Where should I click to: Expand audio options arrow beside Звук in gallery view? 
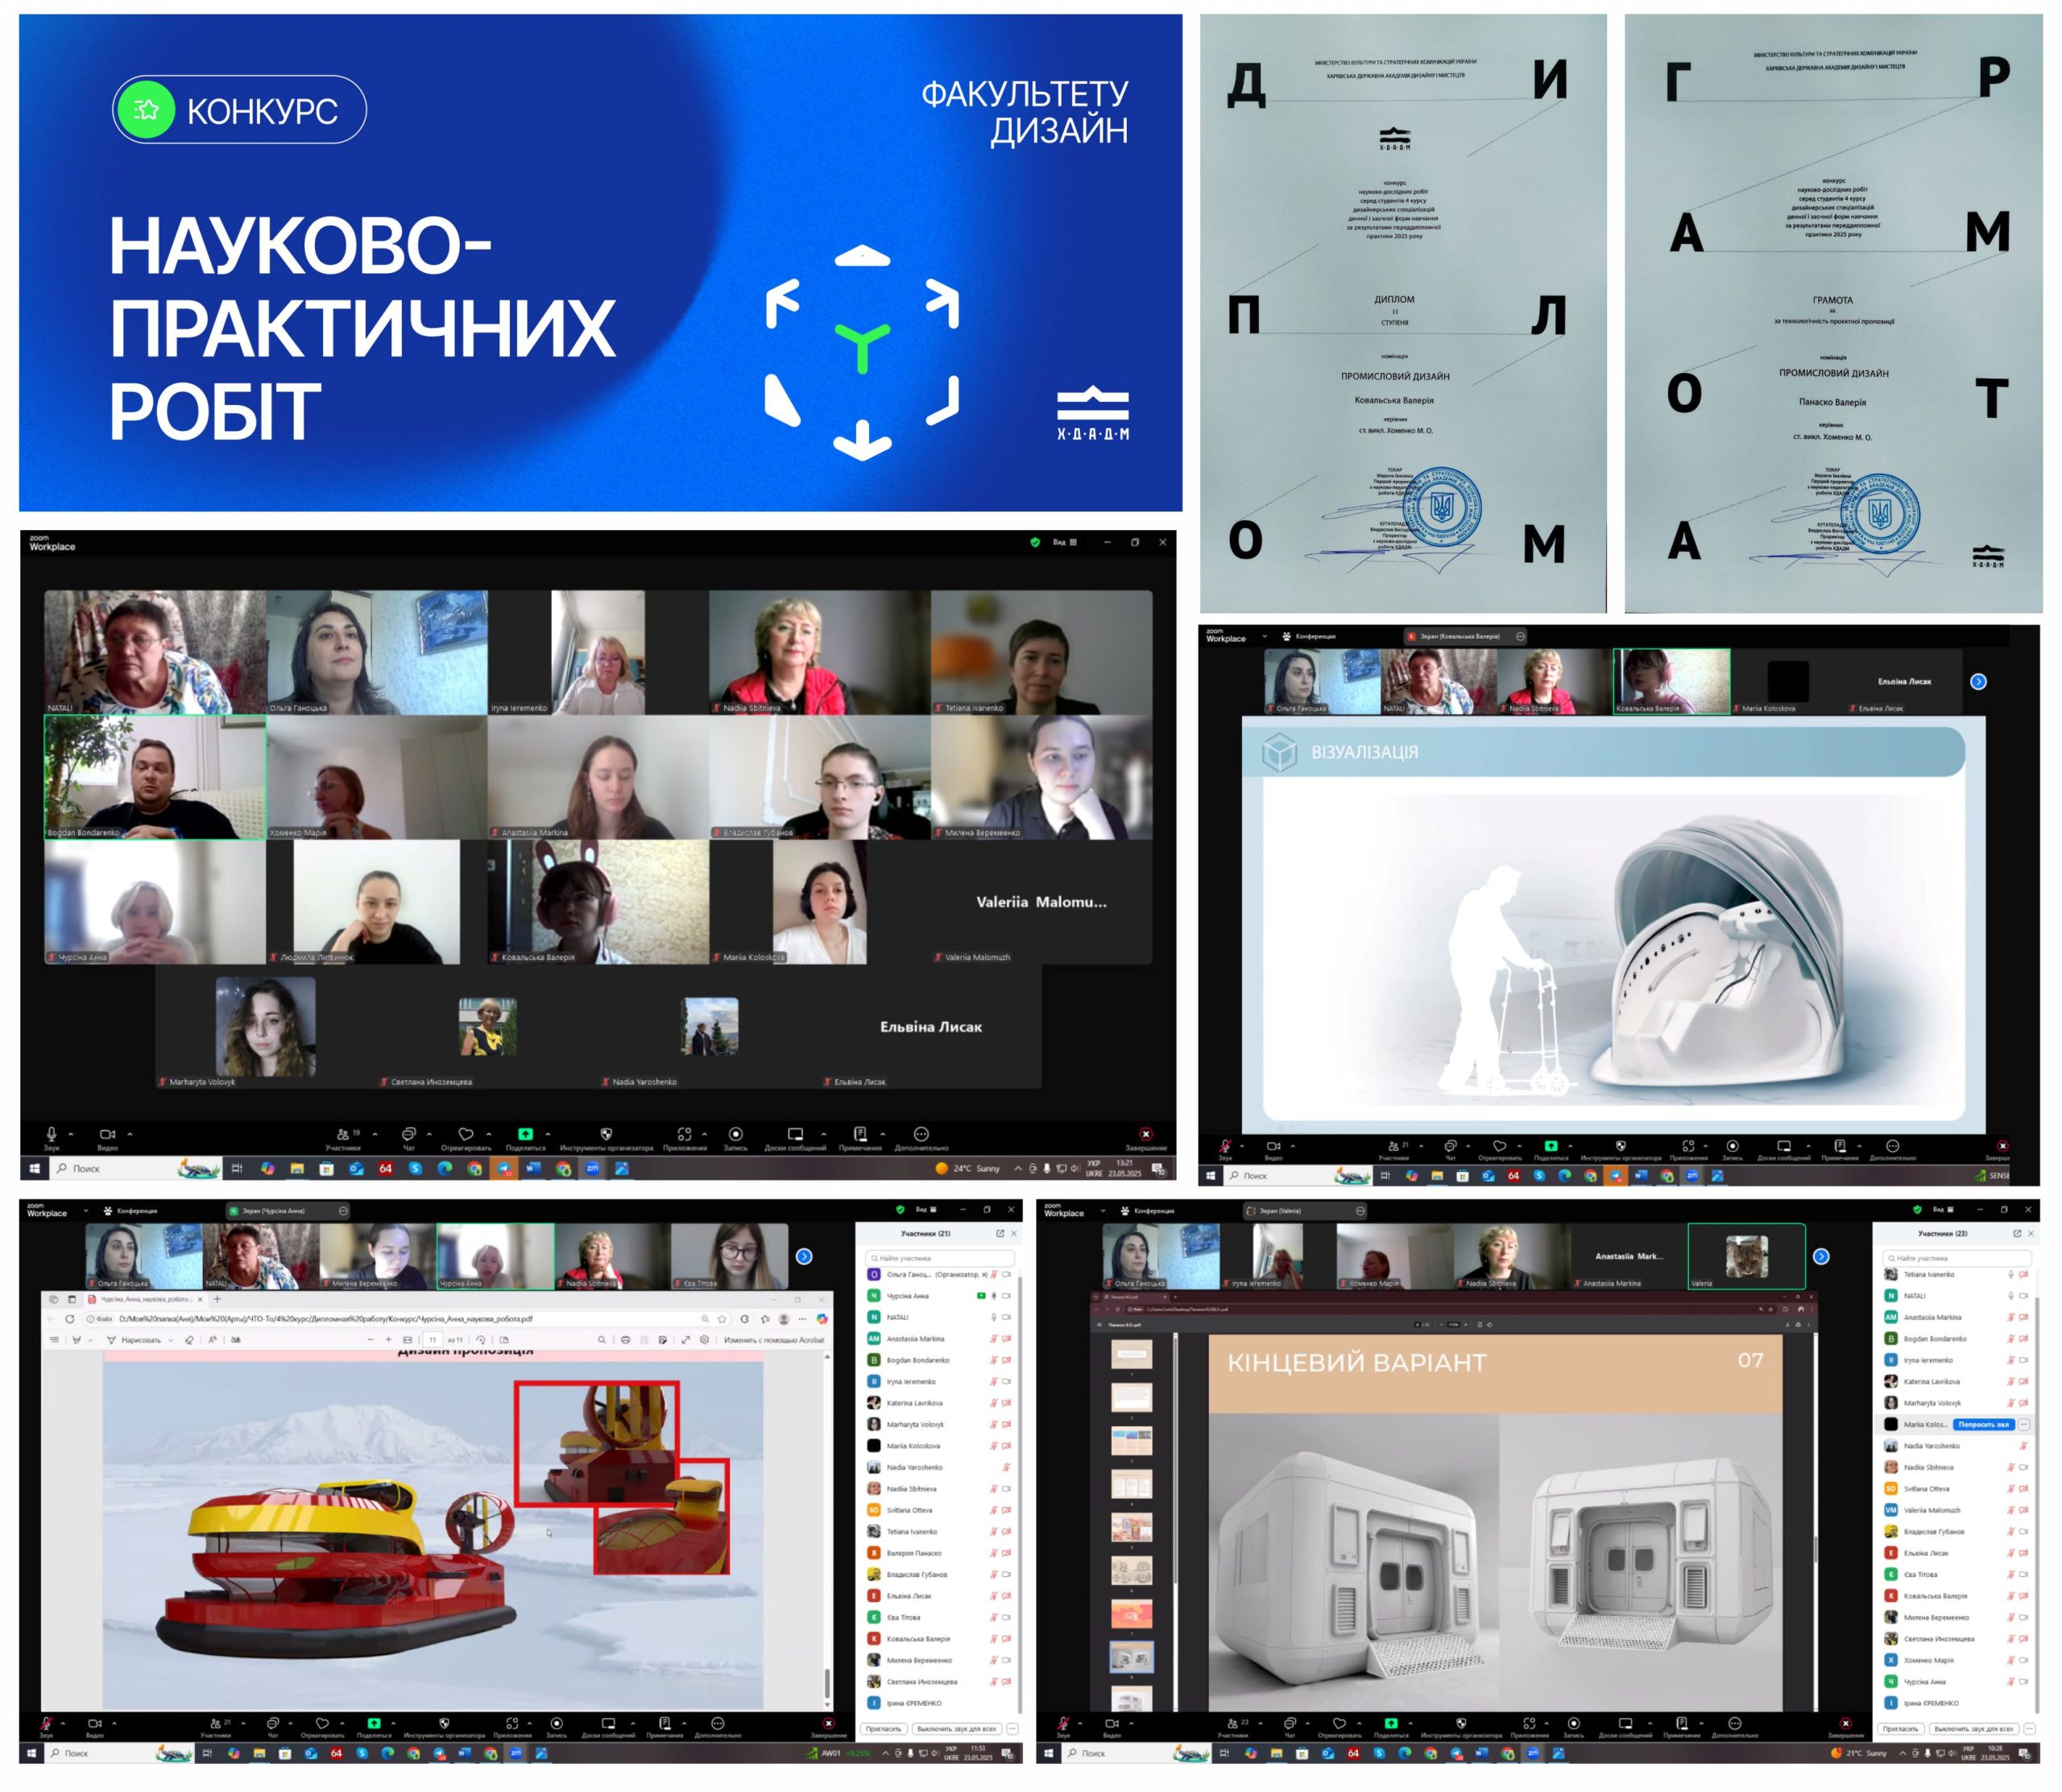click(x=71, y=1134)
